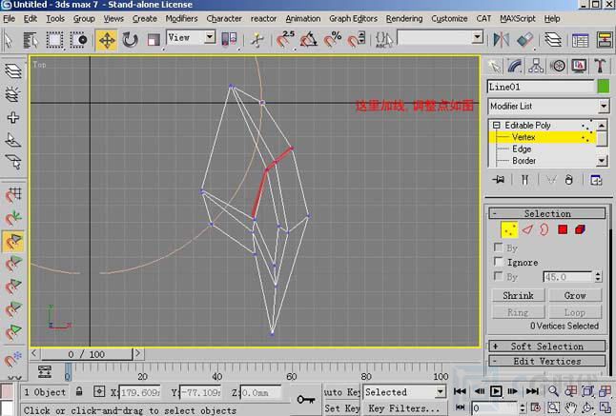Select Border sub-object icon in Selection

(x=544, y=229)
